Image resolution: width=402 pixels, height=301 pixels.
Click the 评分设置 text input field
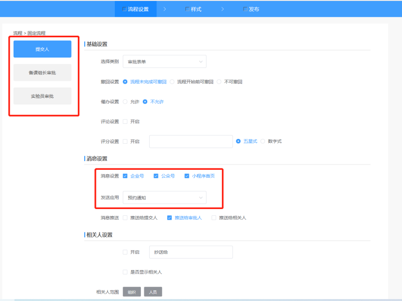[191, 141]
